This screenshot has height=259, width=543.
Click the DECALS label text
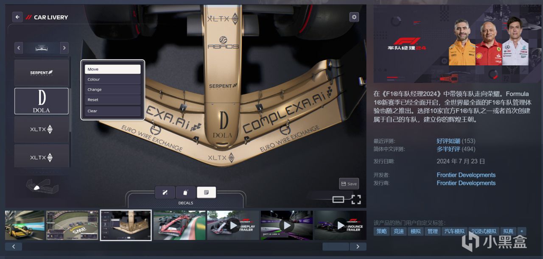tap(186, 203)
